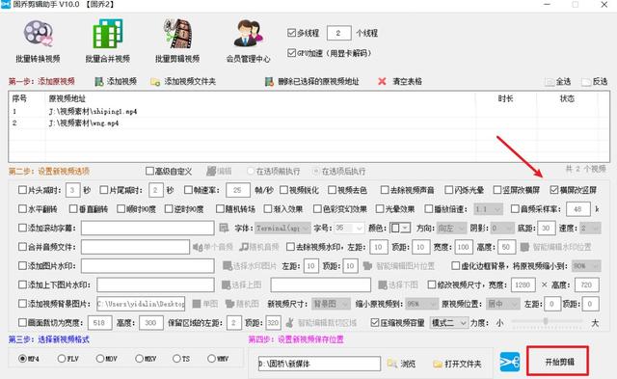Viewport: 617px width, 379px height.
Task: Uncheck 横屏改竖屏 checkbox
Action: pos(554,190)
